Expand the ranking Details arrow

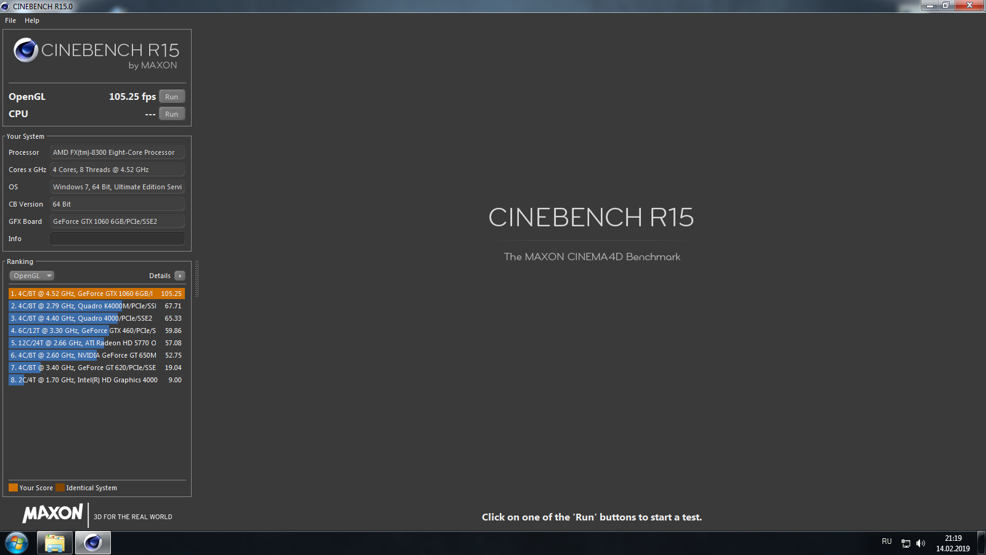(180, 276)
